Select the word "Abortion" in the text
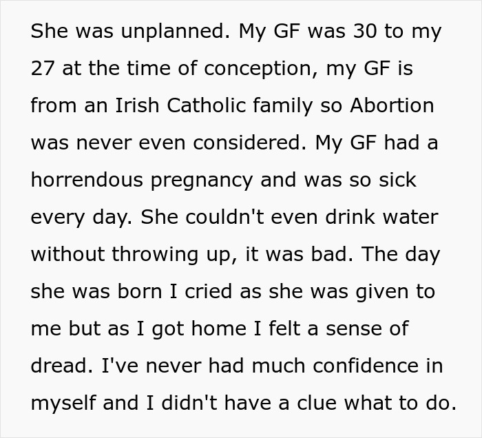 tap(392, 105)
